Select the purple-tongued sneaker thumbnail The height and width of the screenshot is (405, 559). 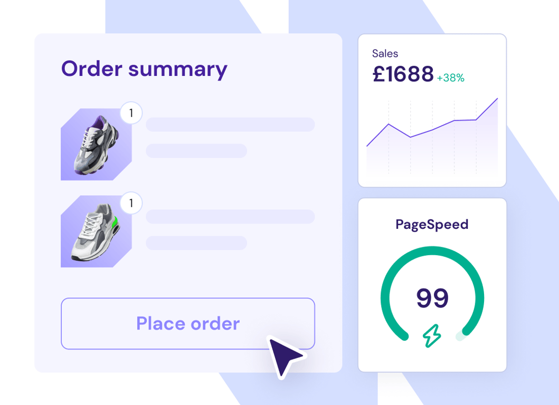pos(96,144)
